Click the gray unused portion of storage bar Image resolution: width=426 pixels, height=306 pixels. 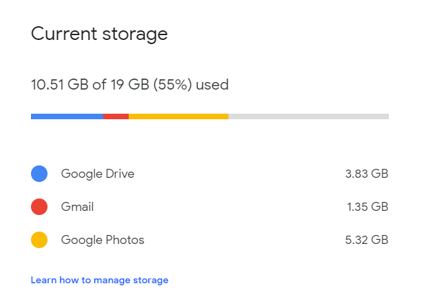tap(308, 116)
